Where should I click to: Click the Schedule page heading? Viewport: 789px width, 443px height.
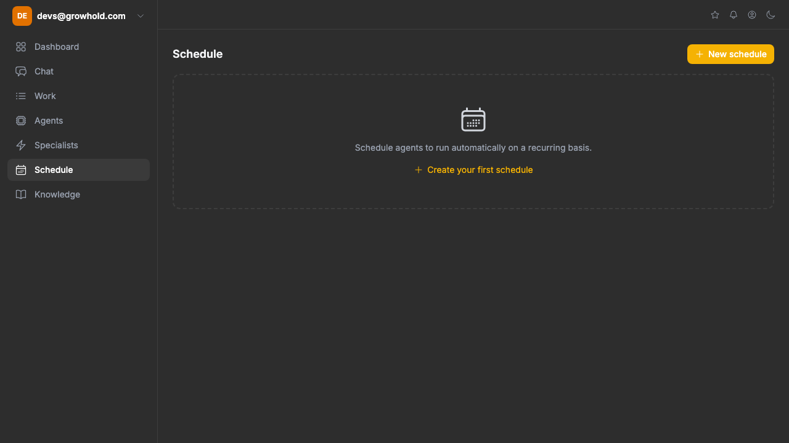pyautogui.click(x=197, y=54)
